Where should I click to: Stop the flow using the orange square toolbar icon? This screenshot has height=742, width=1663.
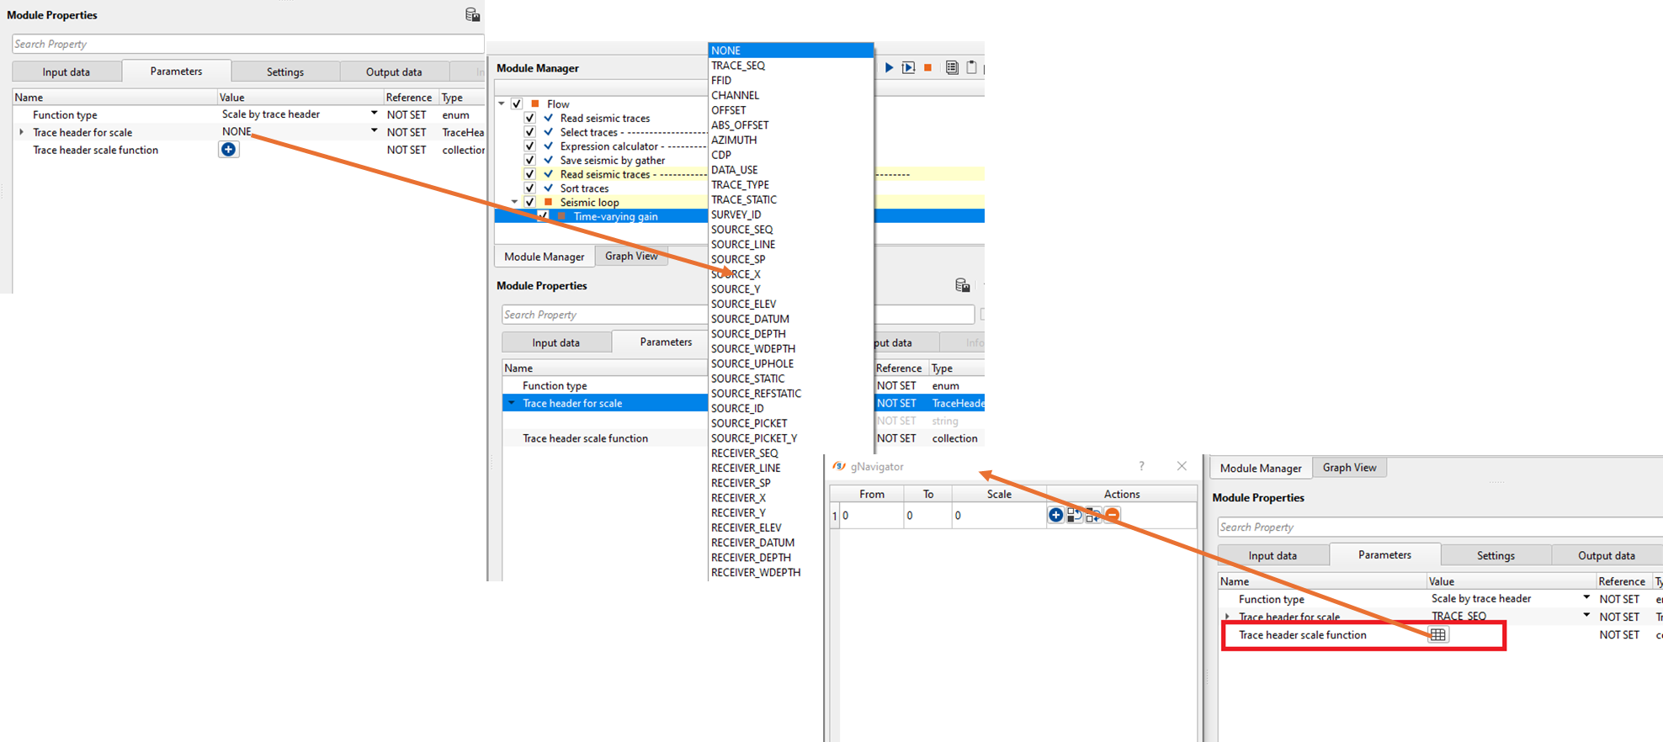tap(928, 67)
